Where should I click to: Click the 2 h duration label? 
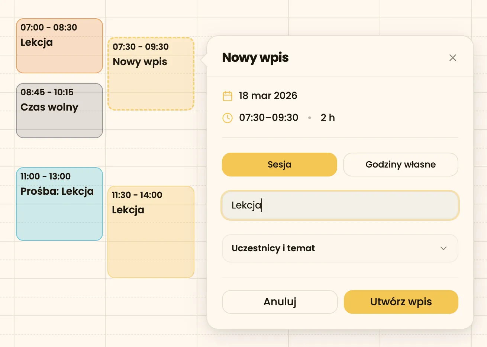click(x=328, y=118)
